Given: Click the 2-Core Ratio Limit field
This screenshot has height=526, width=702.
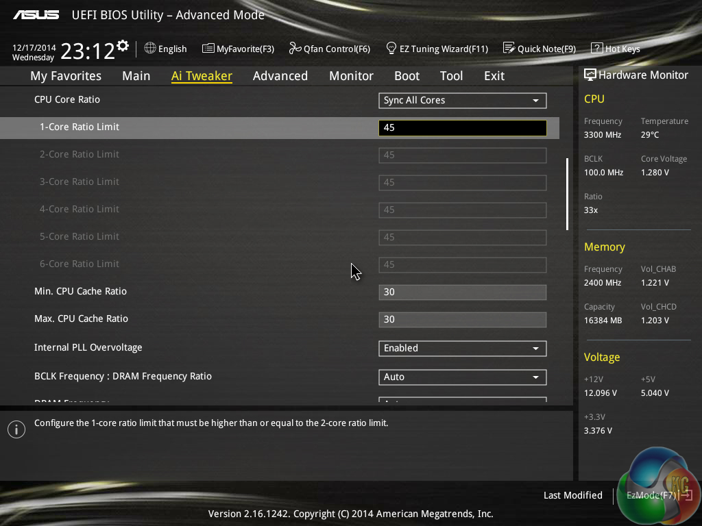Looking at the screenshot, I should [x=463, y=155].
